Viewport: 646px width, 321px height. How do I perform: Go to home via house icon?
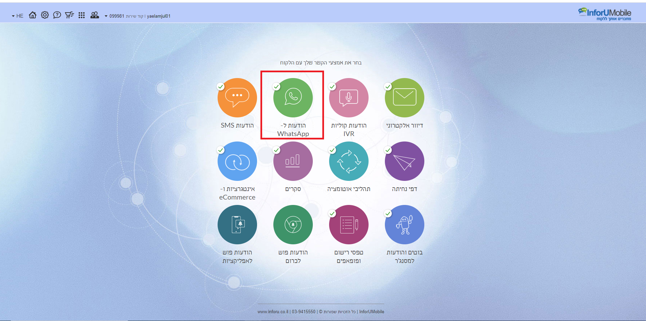tap(33, 15)
